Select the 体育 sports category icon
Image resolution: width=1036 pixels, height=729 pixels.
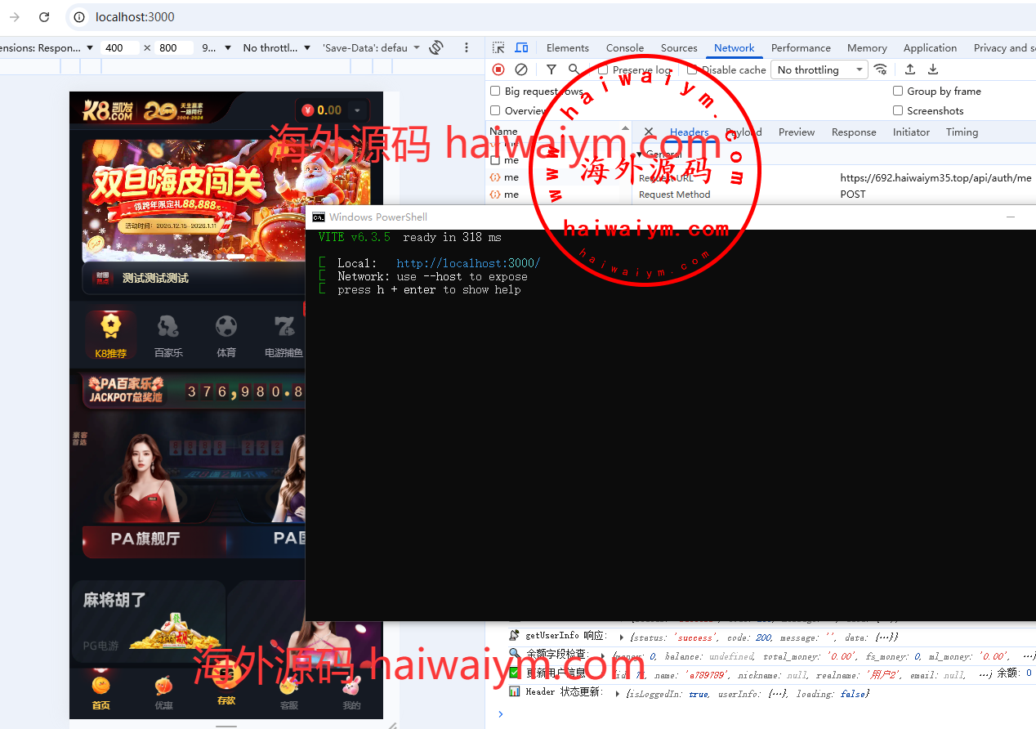tap(226, 336)
